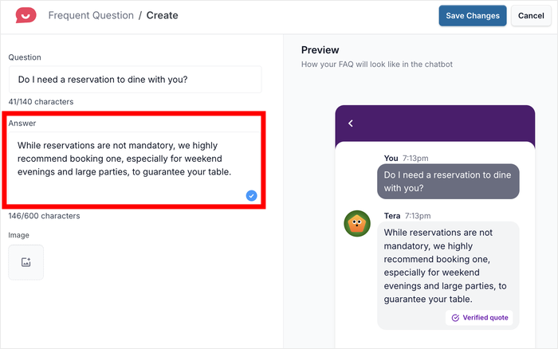Click the purple chatbot preview header
Viewport: 558px width, 349px height.
434,124
